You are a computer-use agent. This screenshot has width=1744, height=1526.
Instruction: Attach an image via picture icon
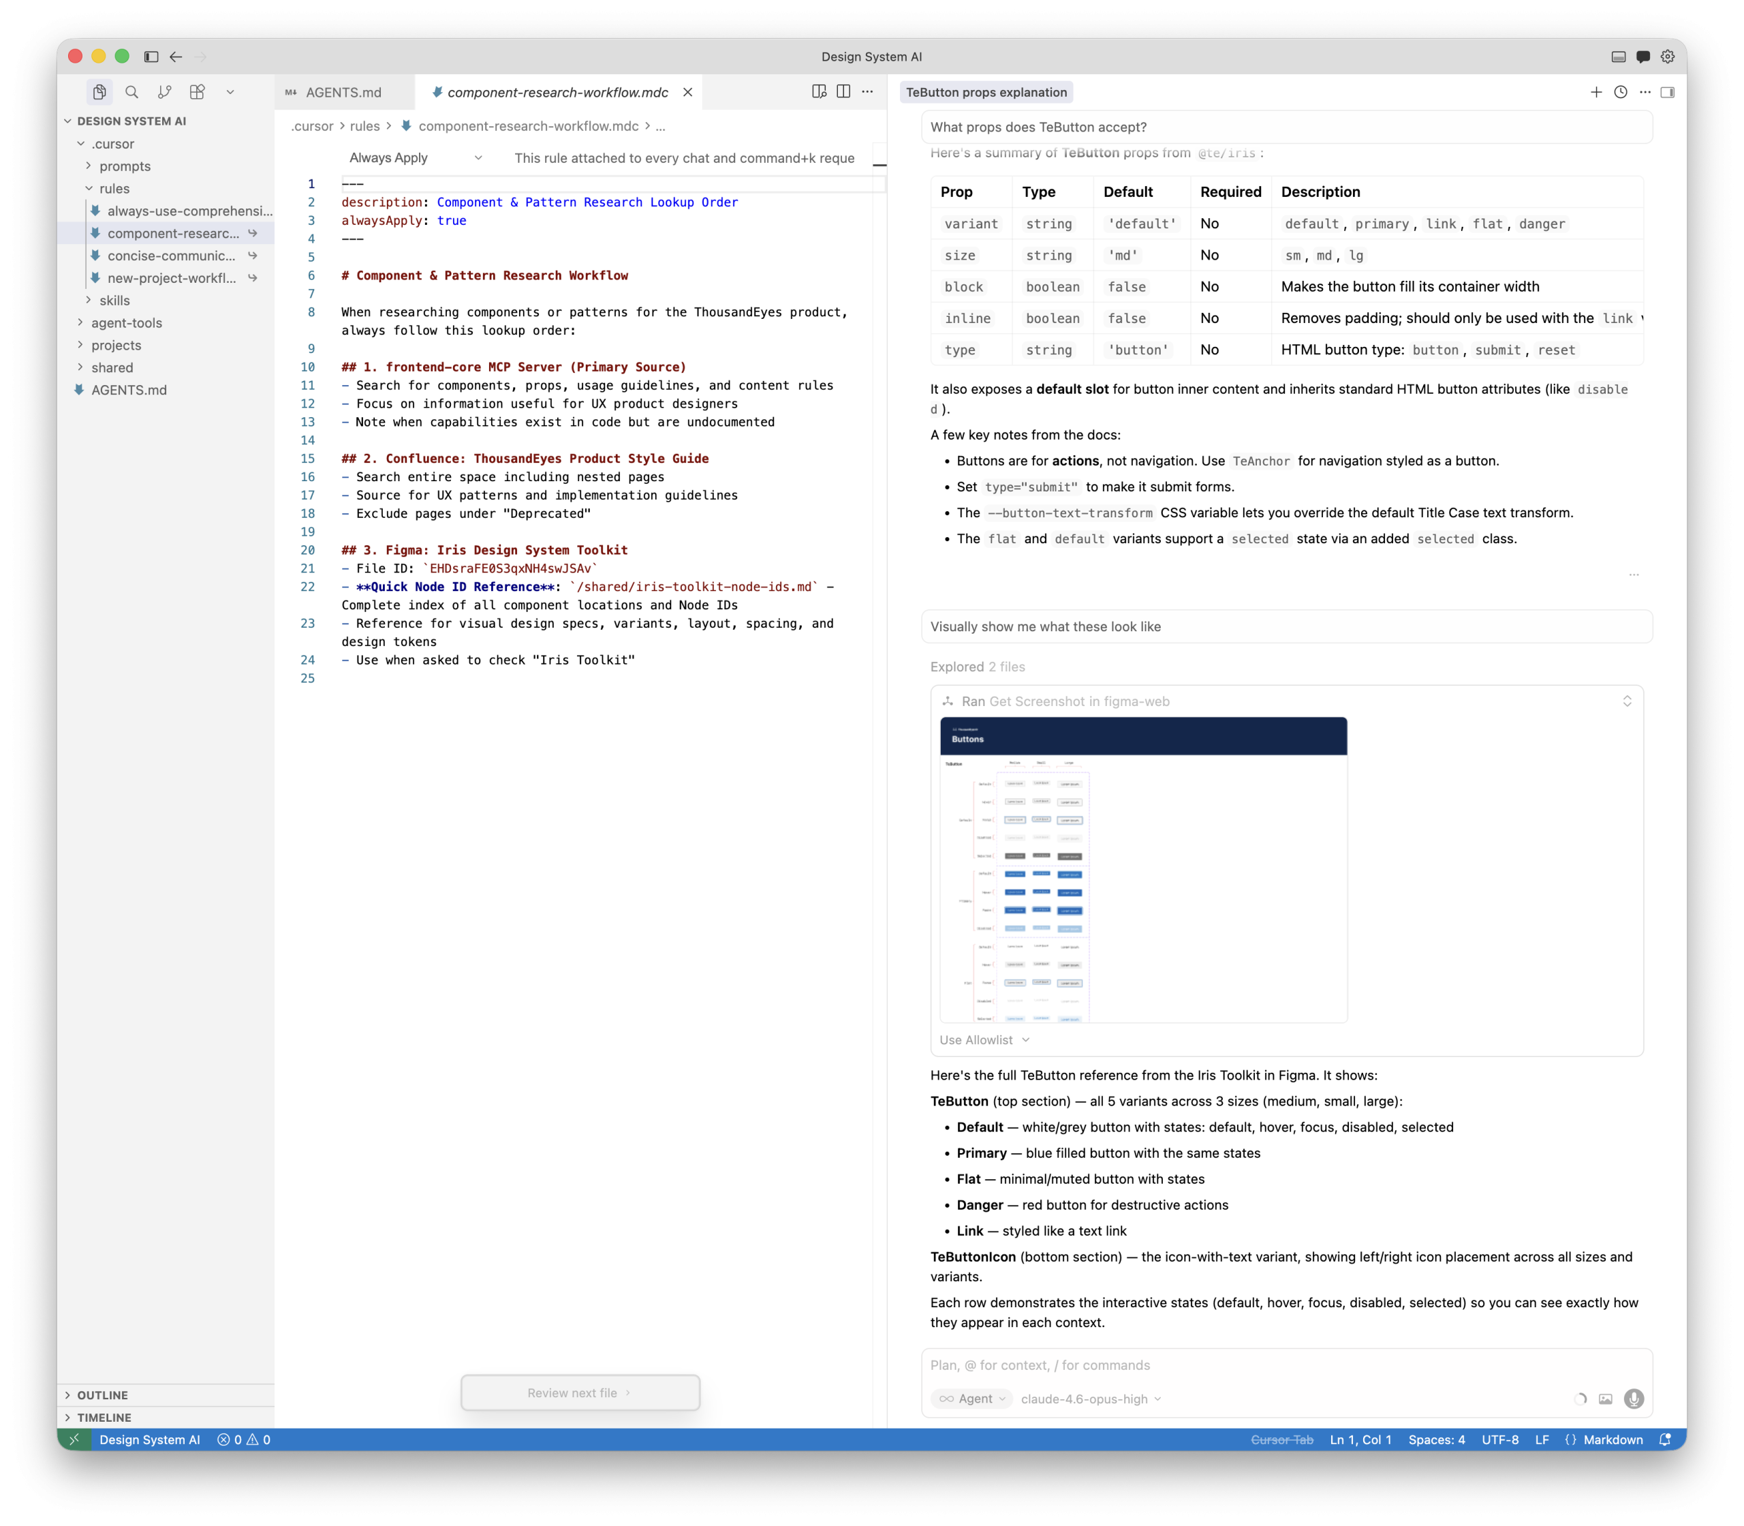pos(1605,1399)
